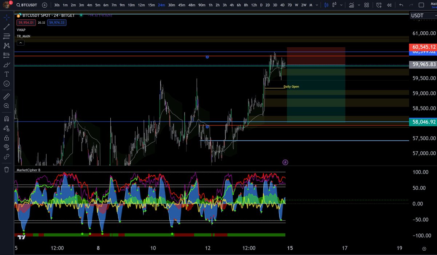Click the 59,965.83 current price label
Viewport: 437px width, 255px height.
click(x=423, y=64)
